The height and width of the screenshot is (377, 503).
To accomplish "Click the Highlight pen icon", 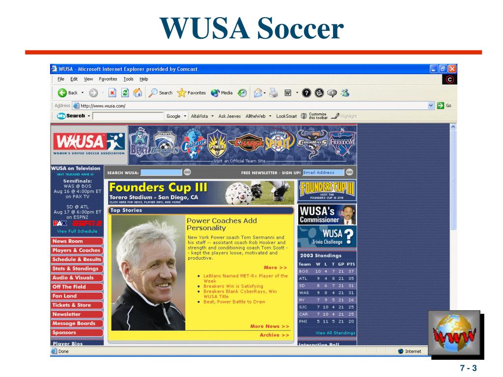I will [x=335, y=116].
